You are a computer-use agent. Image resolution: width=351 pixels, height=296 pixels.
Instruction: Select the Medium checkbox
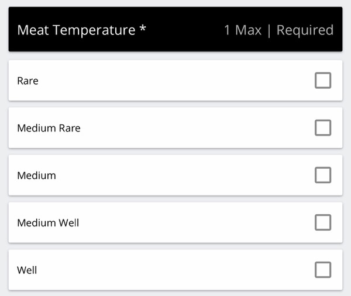(323, 175)
